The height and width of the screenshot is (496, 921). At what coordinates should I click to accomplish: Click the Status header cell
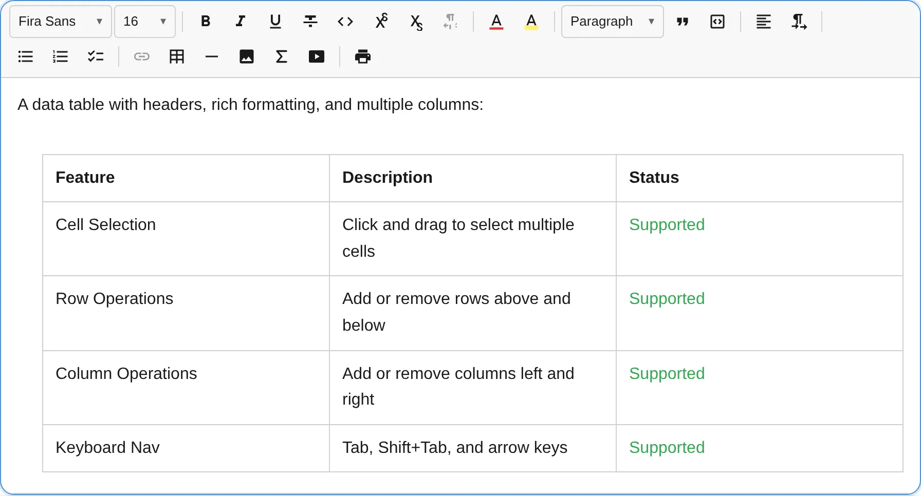pos(760,178)
